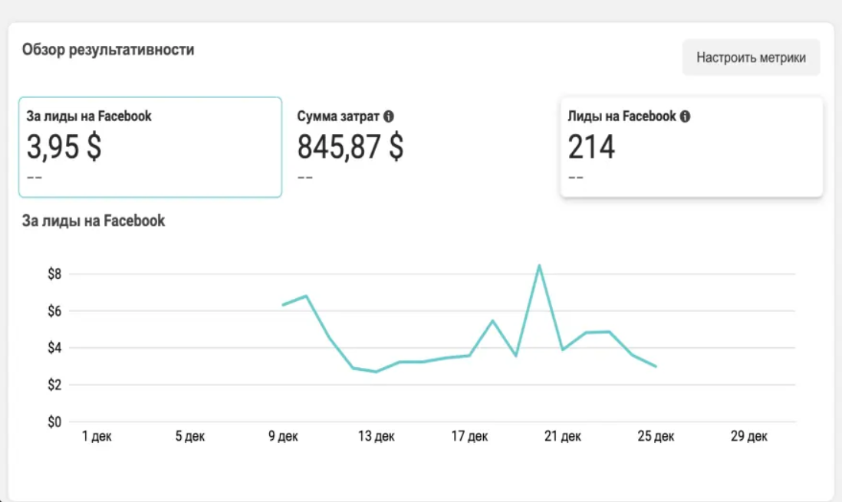
Task: Click the 214 leads value
Action: 591,147
